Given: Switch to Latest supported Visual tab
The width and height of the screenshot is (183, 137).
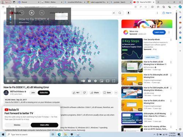Looking at the screenshot, I should pos(98,2).
